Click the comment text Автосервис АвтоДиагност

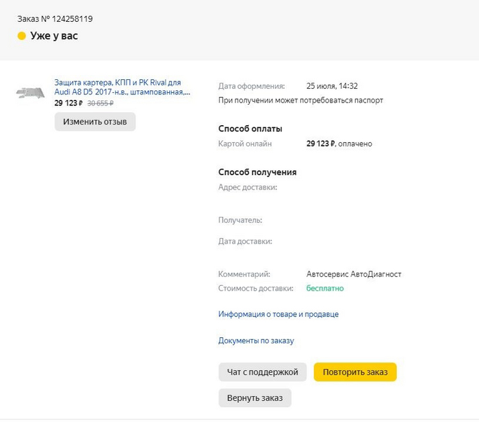click(354, 274)
